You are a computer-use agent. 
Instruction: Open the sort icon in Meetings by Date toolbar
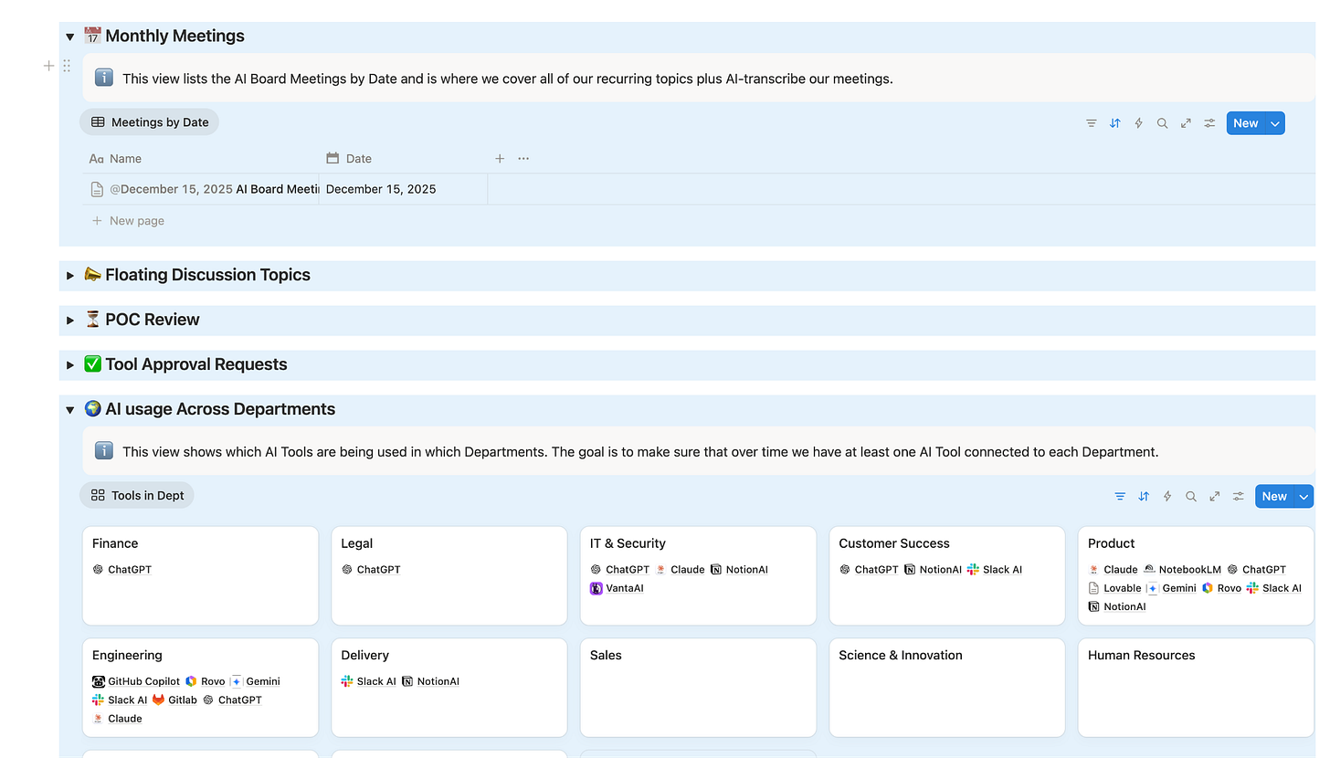pos(1114,123)
